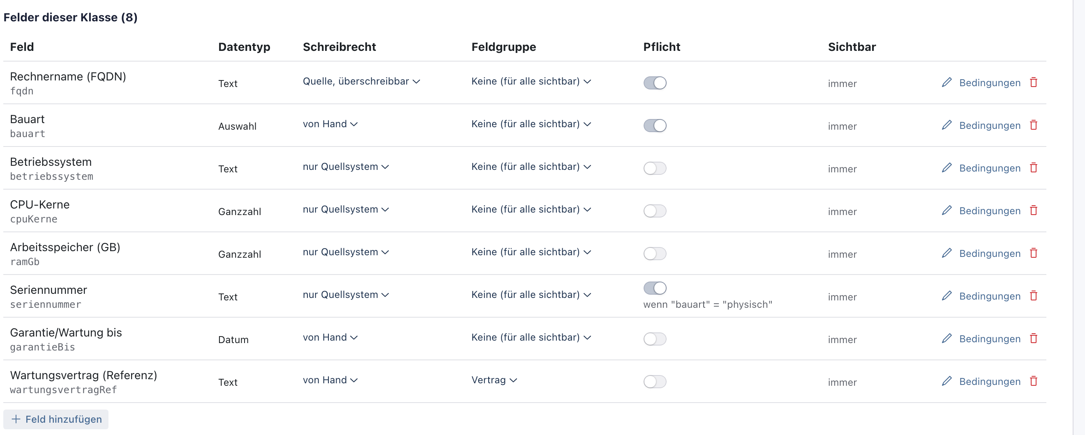Image resolution: width=1085 pixels, height=435 pixels.
Task: Disable Pflicht toggle for Rechnername (FQDN)
Action: [655, 83]
